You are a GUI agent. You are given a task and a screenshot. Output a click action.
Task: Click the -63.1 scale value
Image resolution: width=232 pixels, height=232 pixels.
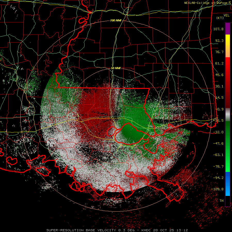tap(218, 155)
